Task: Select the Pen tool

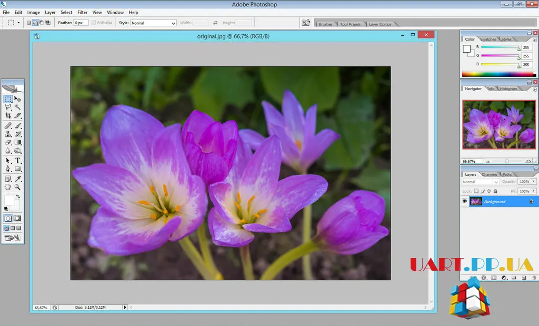Action: point(8,169)
